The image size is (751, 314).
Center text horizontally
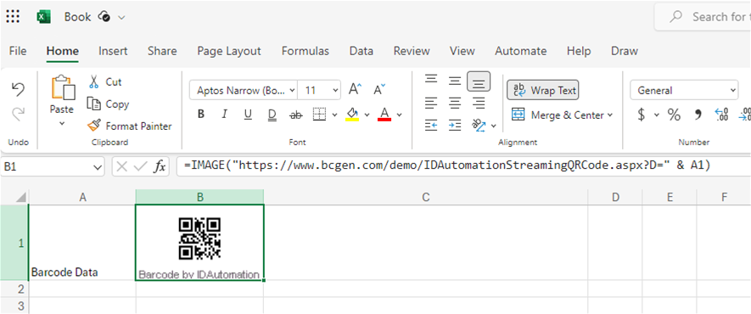(455, 103)
